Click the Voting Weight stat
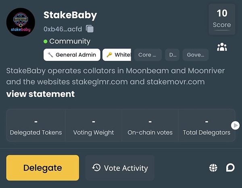 (x=94, y=125)
